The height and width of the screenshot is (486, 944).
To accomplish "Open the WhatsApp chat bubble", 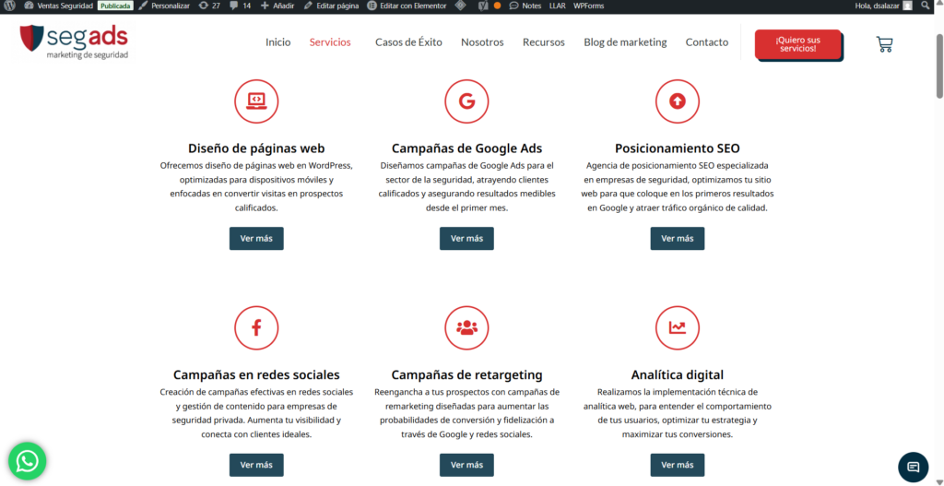I will (x=28, y=461).
